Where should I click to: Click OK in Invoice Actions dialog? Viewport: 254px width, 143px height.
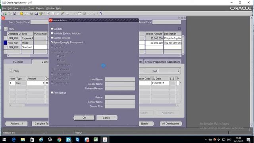84,118
